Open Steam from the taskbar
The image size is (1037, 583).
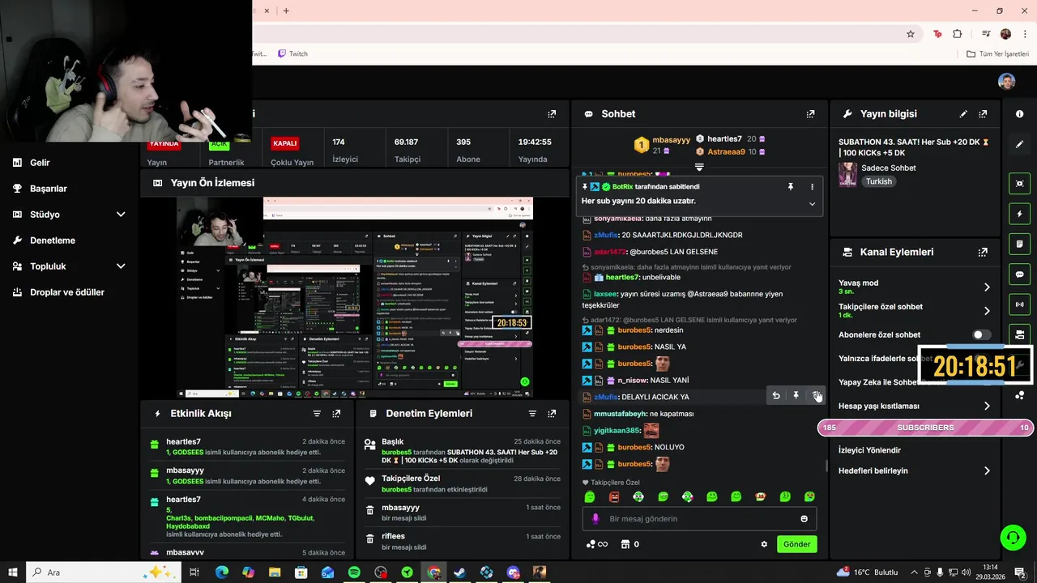tap(460, 572)
